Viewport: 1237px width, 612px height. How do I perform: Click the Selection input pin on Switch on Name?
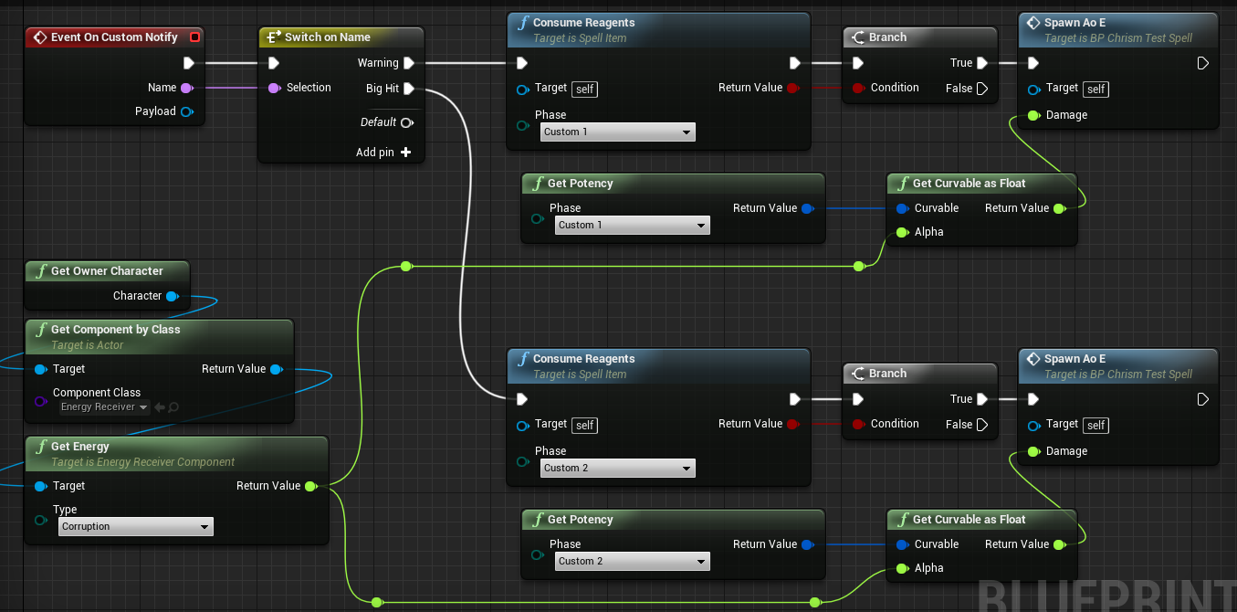[x=274, y=88]
